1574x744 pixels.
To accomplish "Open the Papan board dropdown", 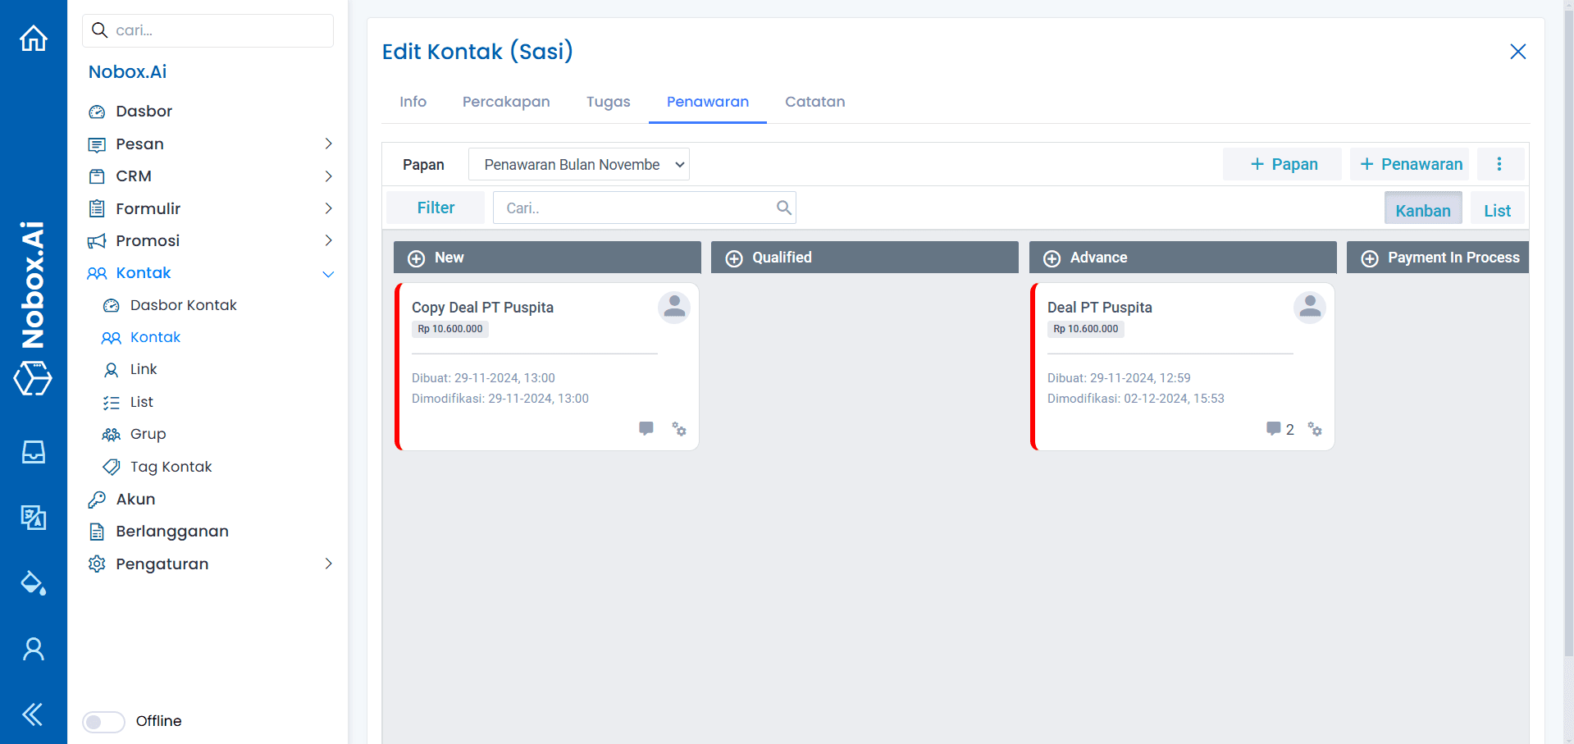I will point(578,164).
